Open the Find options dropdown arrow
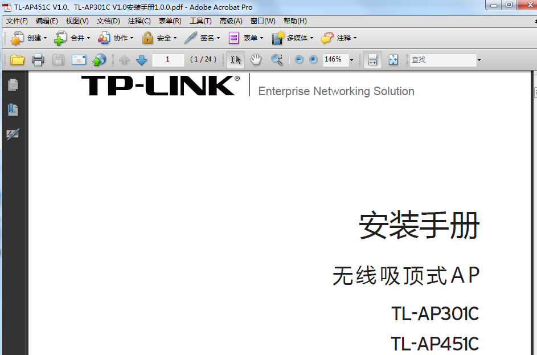This screenshot has width=537, height=355. click(x=479, y=60)
